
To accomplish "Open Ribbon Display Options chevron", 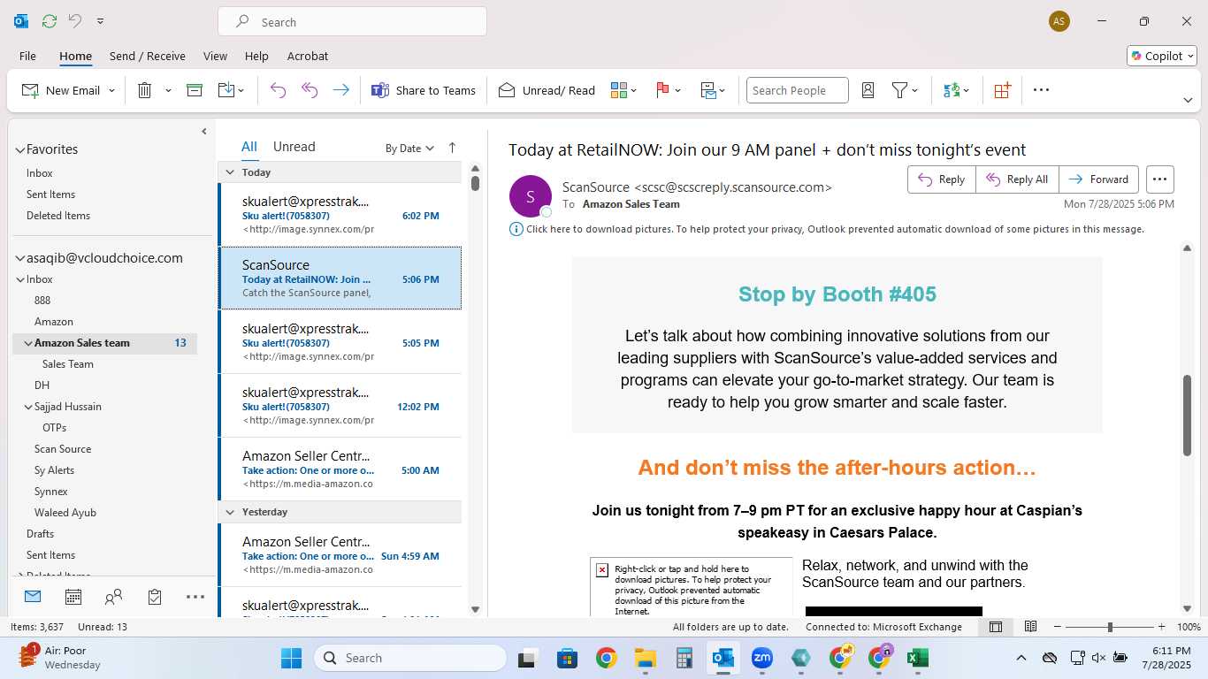I will tap(1188, 100).
